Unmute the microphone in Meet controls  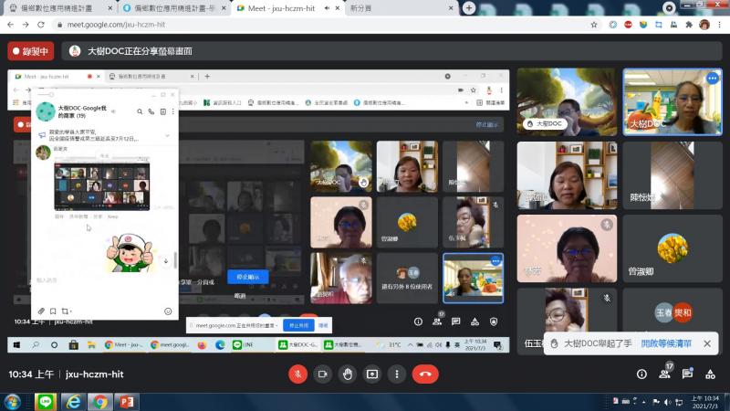(x=298, y=374)
